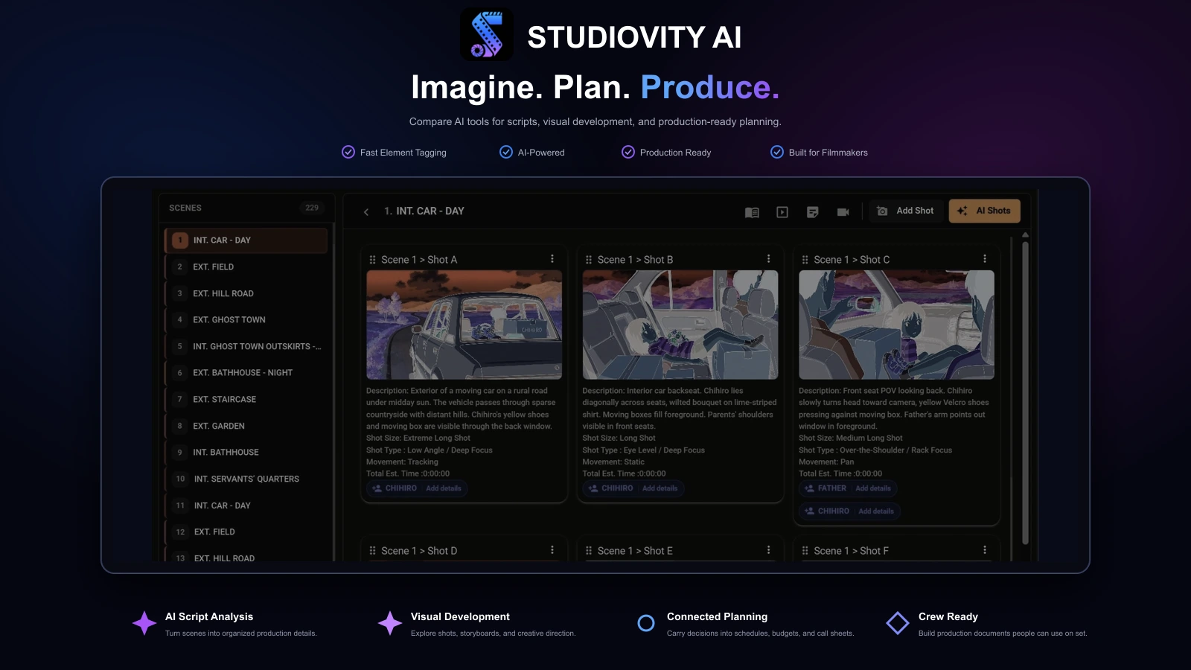Click the video camera icon in toolbar

(x=843, y=212)
